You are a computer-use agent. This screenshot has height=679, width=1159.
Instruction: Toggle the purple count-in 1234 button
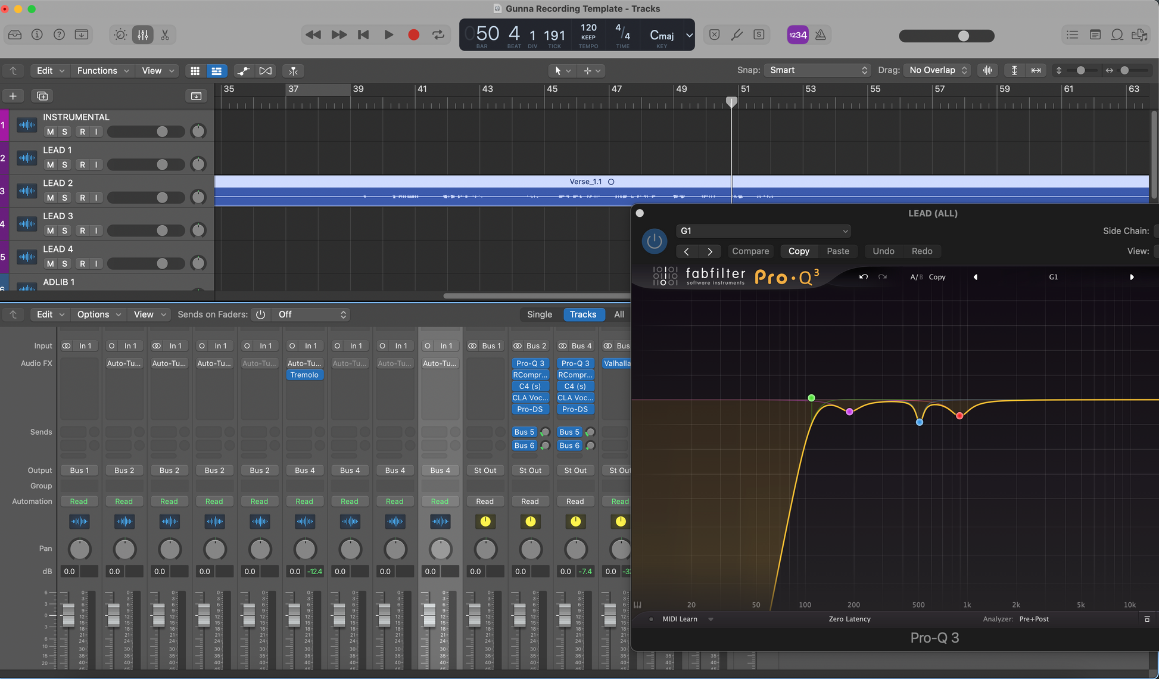coord(797,35)
